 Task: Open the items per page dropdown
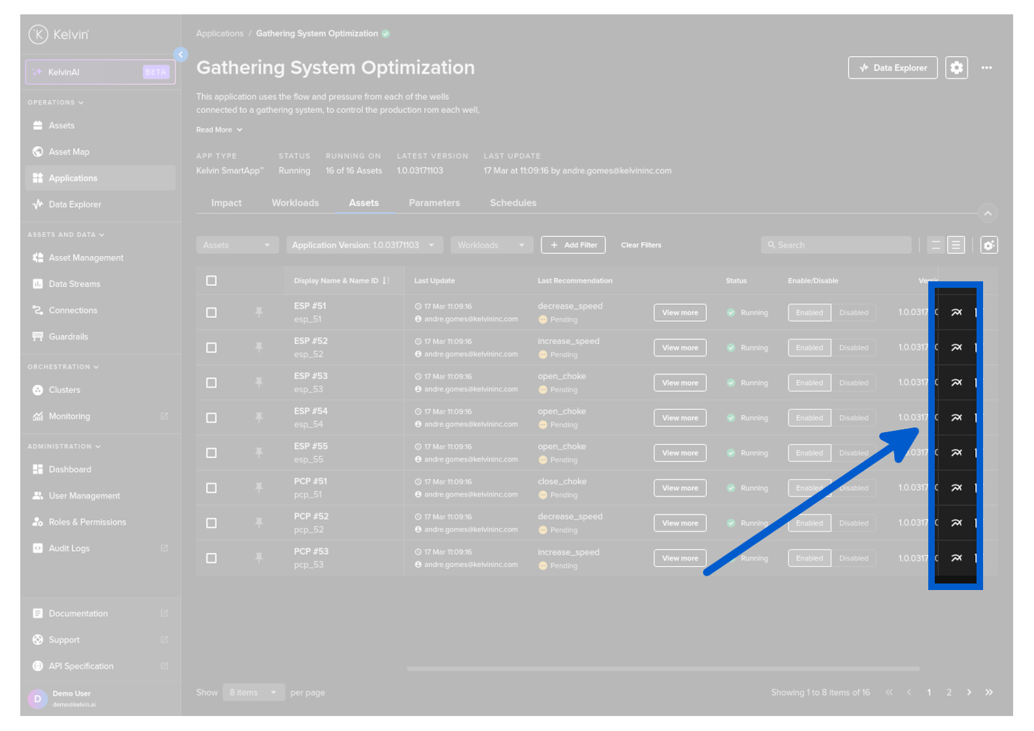click(253, 692)
